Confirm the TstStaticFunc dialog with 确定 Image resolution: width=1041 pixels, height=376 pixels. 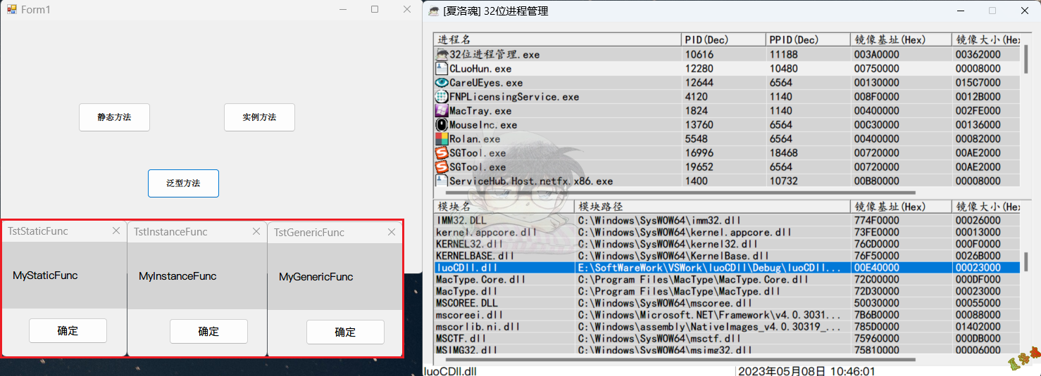coord(68,330)
